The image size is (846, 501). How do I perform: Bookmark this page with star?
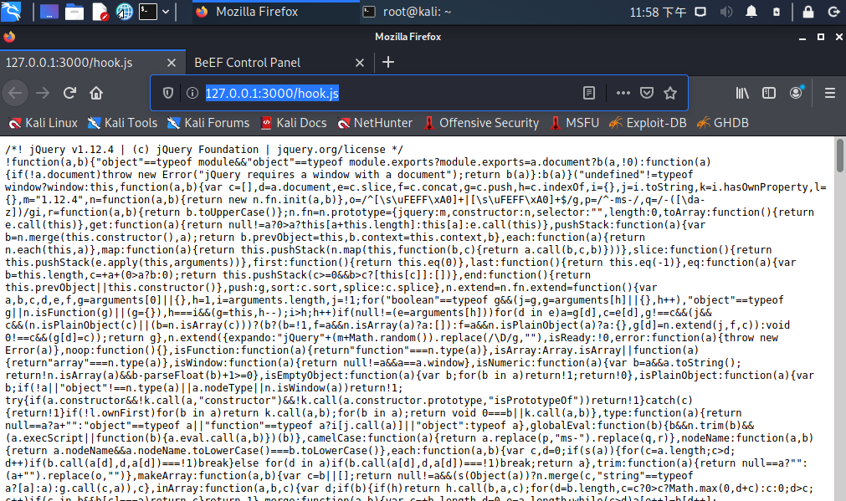pos(670,94)
